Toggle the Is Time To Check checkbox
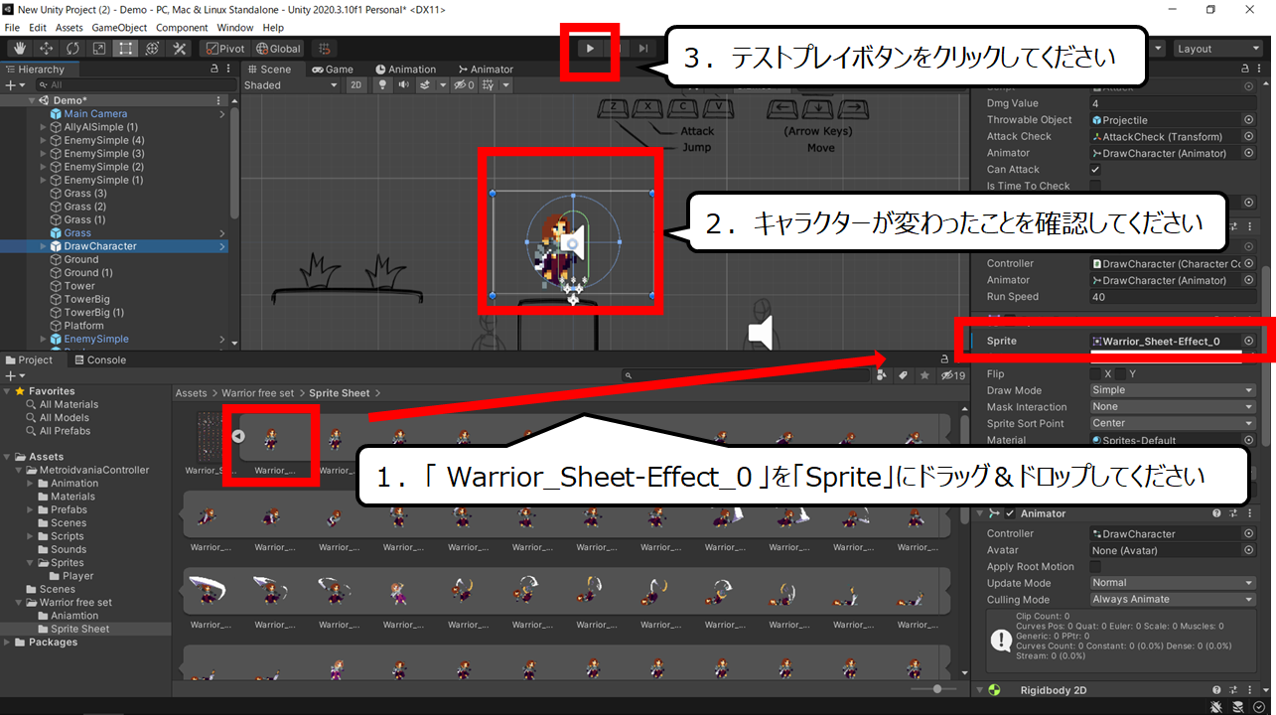The image size is (1276, 715). [1095, 186]
